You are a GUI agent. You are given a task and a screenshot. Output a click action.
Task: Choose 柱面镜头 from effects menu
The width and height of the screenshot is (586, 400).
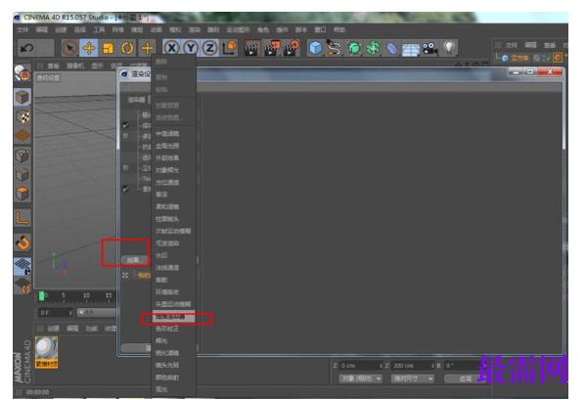point(167,219)
